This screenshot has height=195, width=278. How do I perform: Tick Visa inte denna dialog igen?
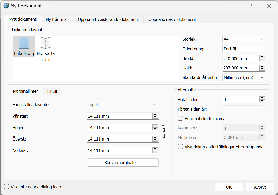click(x=7, y=187)
